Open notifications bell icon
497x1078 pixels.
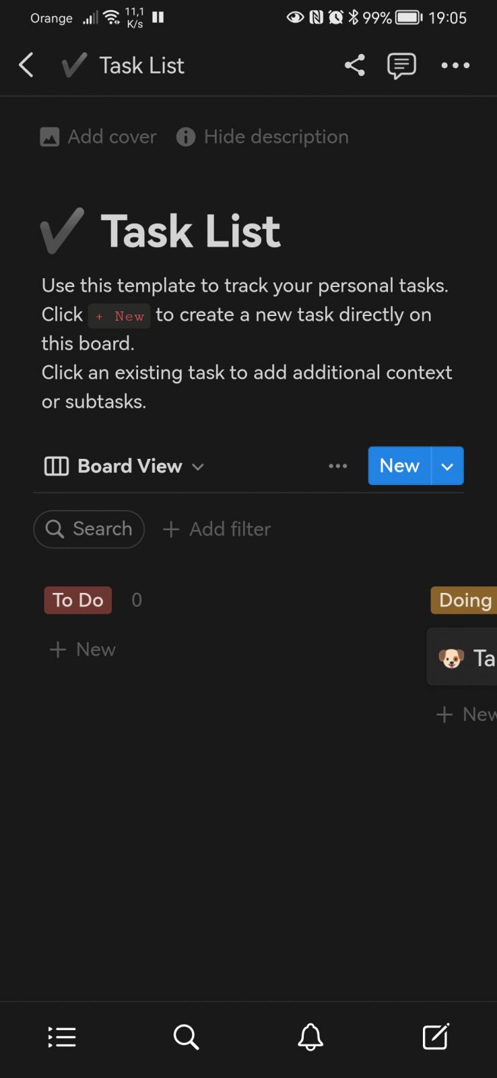coord(310,1037)
